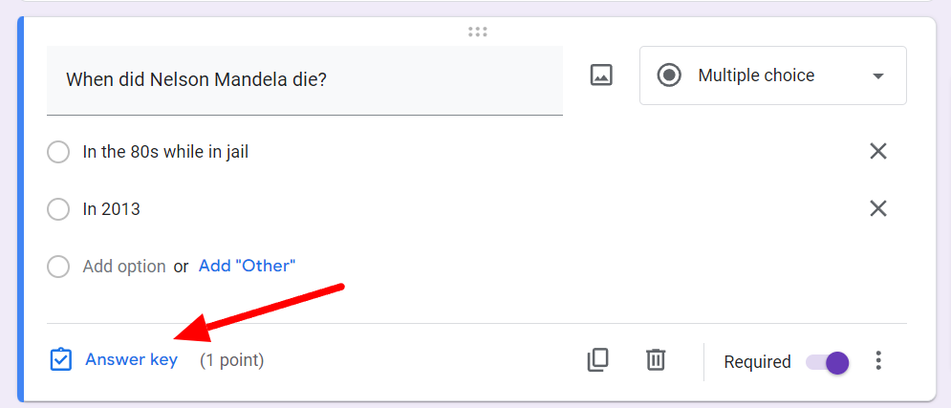
Task: Click the dropdown arrow next to Multiple choice
Action: [877, 76]
